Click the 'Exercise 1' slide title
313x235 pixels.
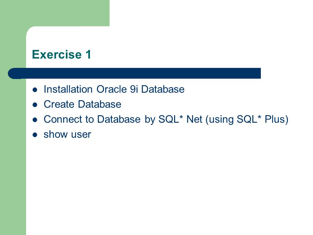tap(62, 55)
